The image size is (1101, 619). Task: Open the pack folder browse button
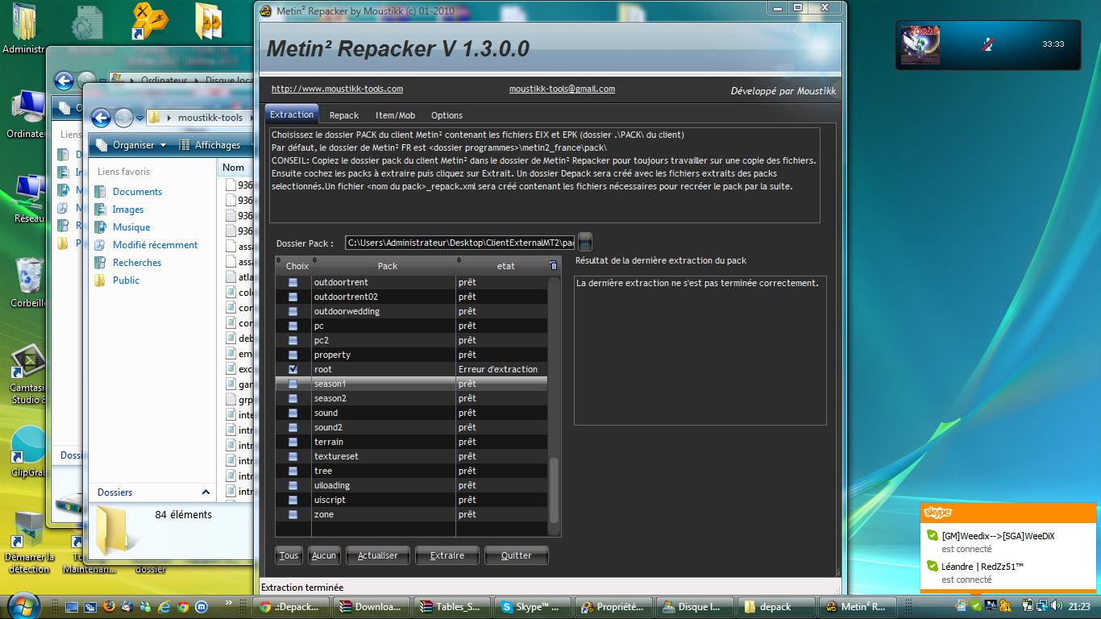(x=585, y=242)
